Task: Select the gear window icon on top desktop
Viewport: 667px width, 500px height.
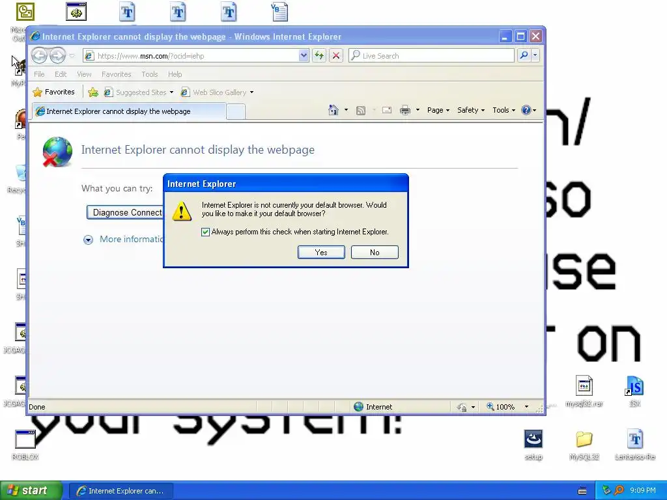Action: click(76, 12)
